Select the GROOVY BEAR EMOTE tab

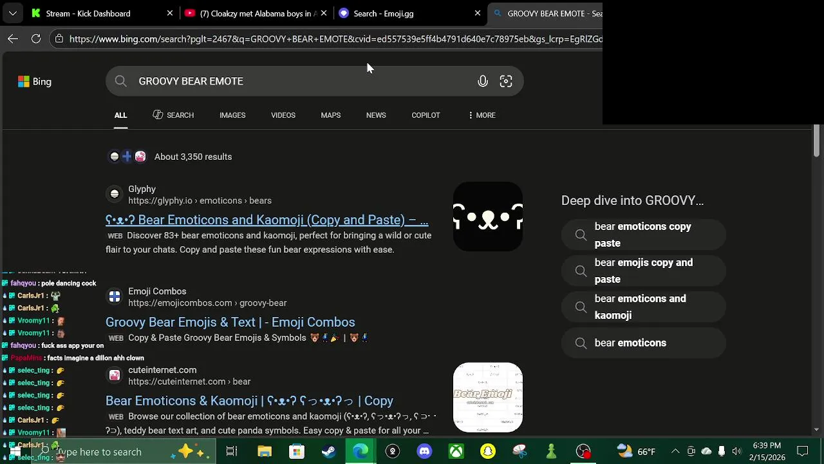coord(546,13)
